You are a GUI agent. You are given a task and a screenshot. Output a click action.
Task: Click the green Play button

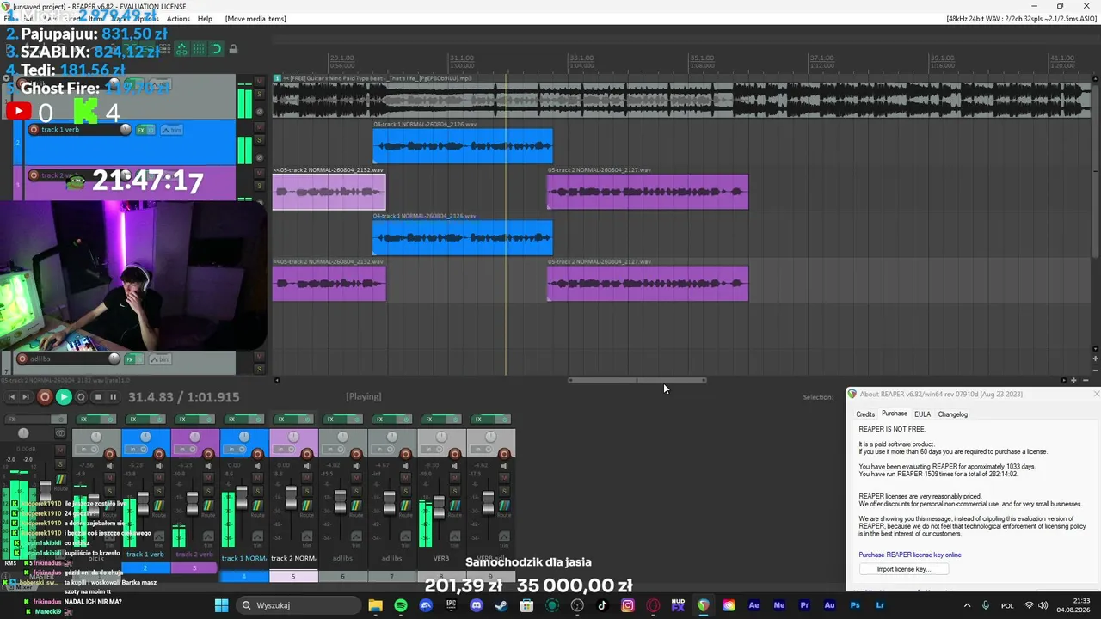64,397
